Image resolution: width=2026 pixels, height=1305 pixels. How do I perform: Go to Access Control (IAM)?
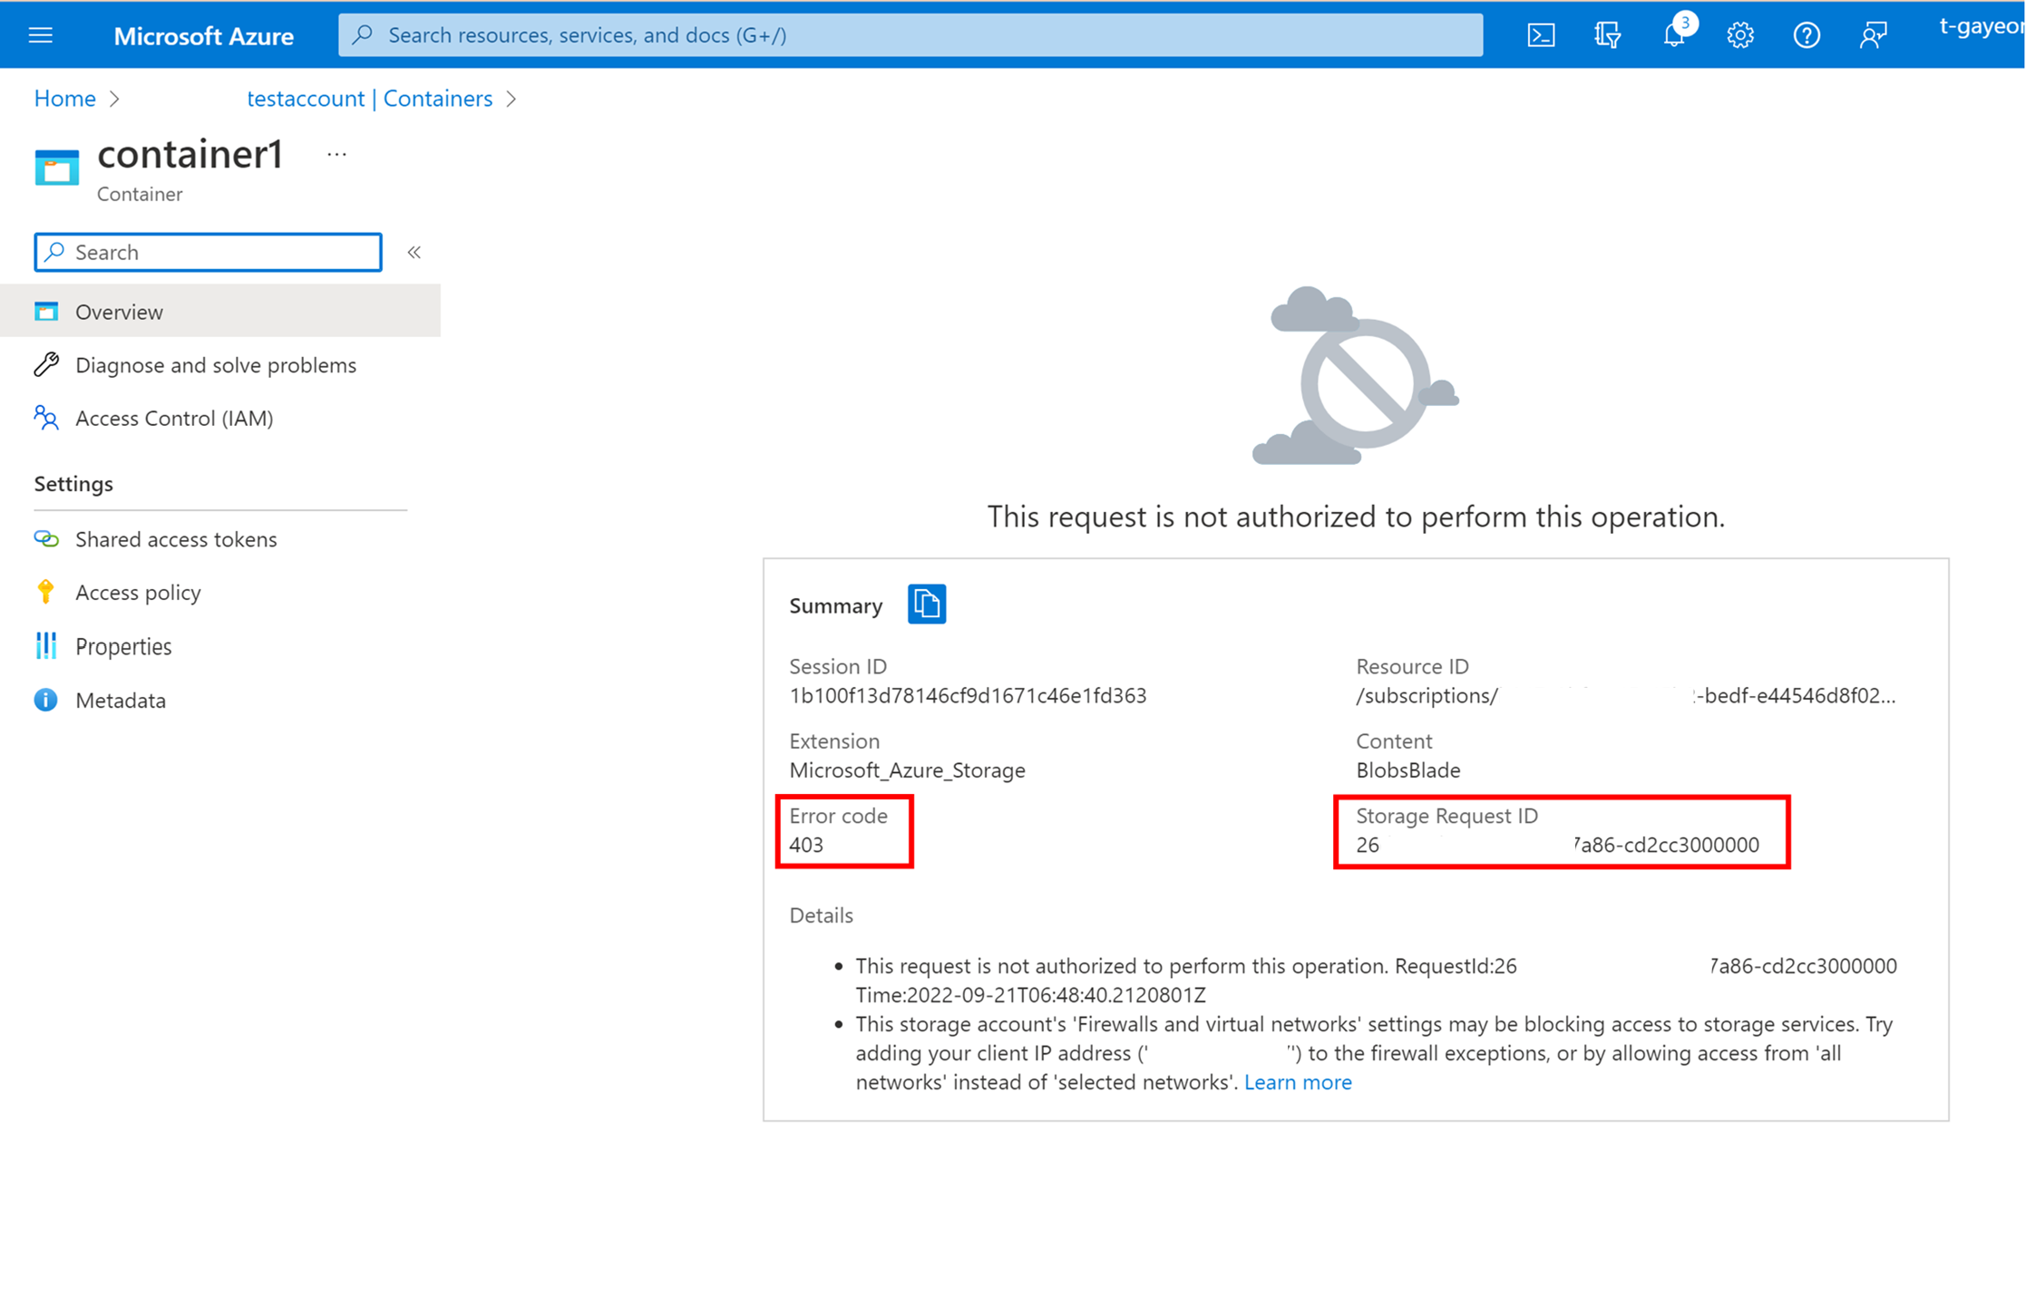[173, 418]
